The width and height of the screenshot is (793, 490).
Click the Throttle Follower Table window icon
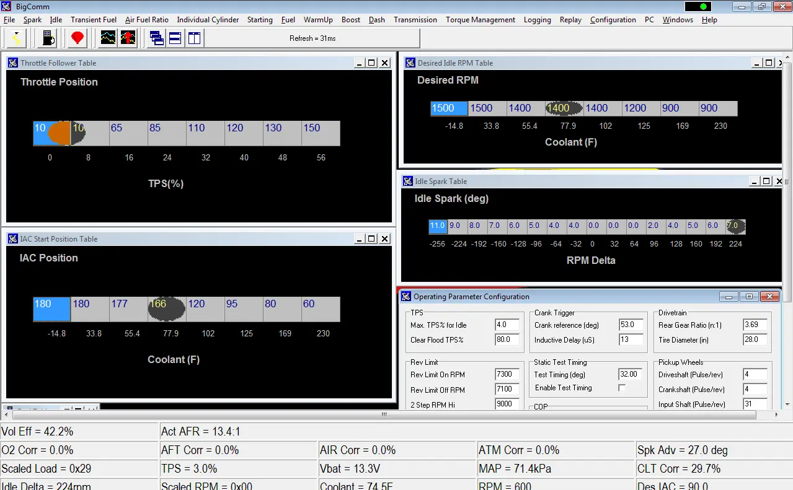click(13, 63)
